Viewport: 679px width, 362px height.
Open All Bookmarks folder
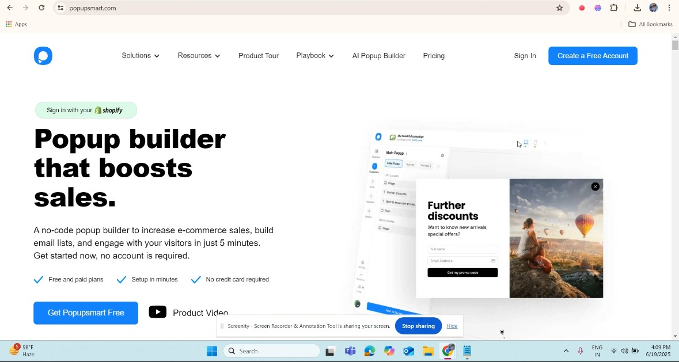650,24
